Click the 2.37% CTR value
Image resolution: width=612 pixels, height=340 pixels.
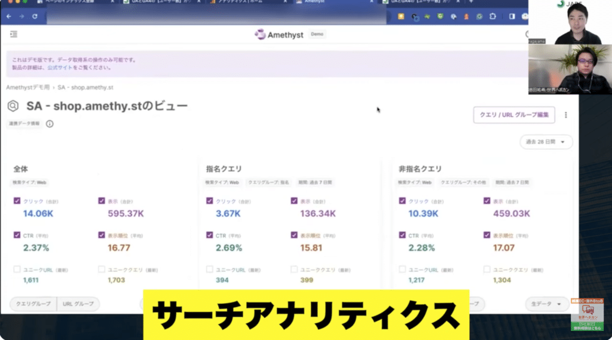coord(36,248)
